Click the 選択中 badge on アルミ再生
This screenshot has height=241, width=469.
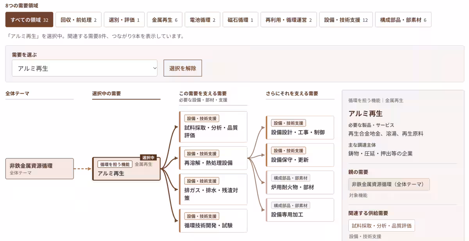(149, 158)
